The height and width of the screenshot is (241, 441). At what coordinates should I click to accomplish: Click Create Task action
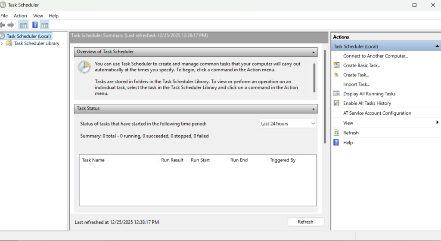click(x=356, y=75)
